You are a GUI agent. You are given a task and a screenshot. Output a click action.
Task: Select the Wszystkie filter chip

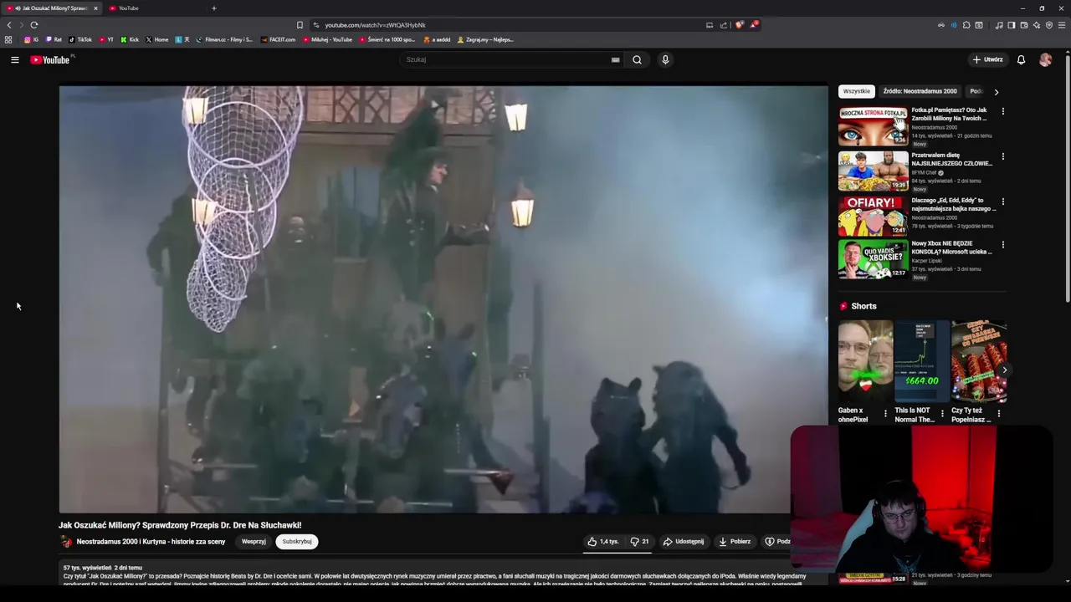[x=856, y=91]
